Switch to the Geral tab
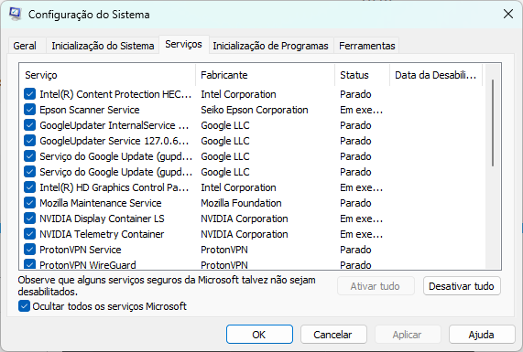This screenshot has width=523, height=352. pyautogui.click(x=25, y=46)
